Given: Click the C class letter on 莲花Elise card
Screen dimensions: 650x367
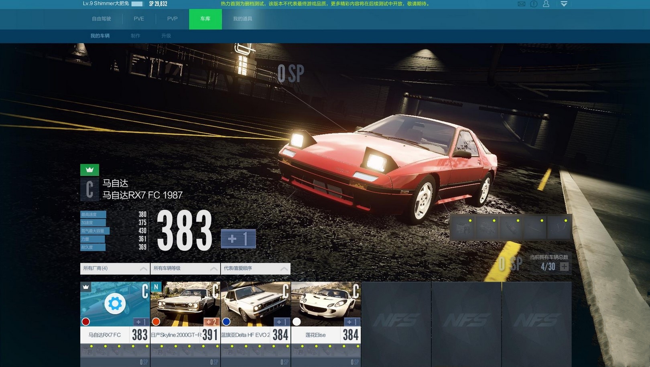Looking at the screenshot, I should coord(356,291).
